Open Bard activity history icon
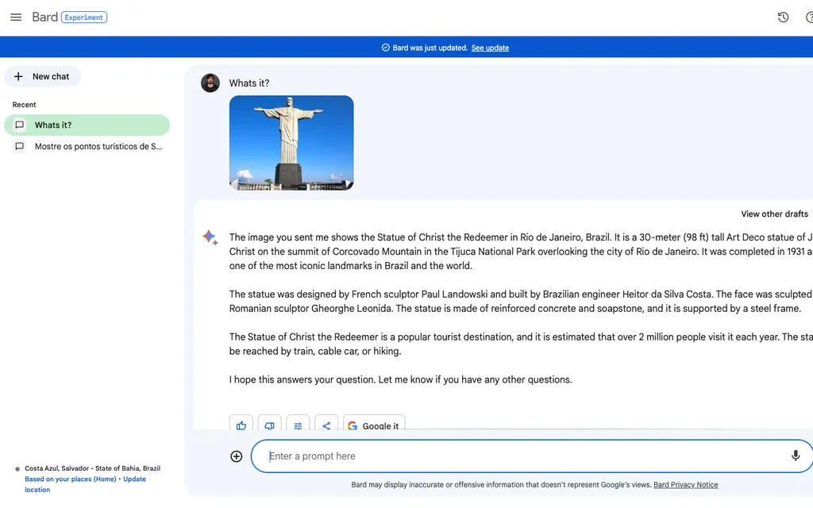The width and height of the screenshot is (813, 508). (783, 17)
